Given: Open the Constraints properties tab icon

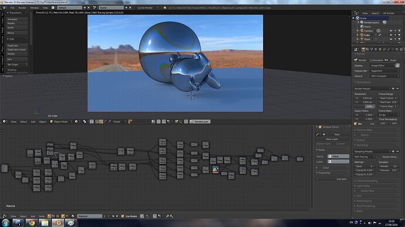Looking at the screenshot, I should coord(384,49).
